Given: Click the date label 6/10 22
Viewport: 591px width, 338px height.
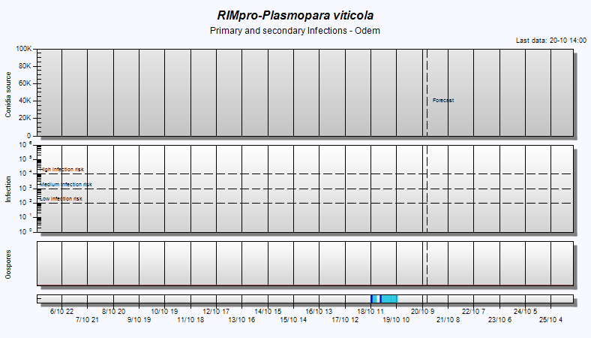Looking at the screenshot, I should (61, 312).
